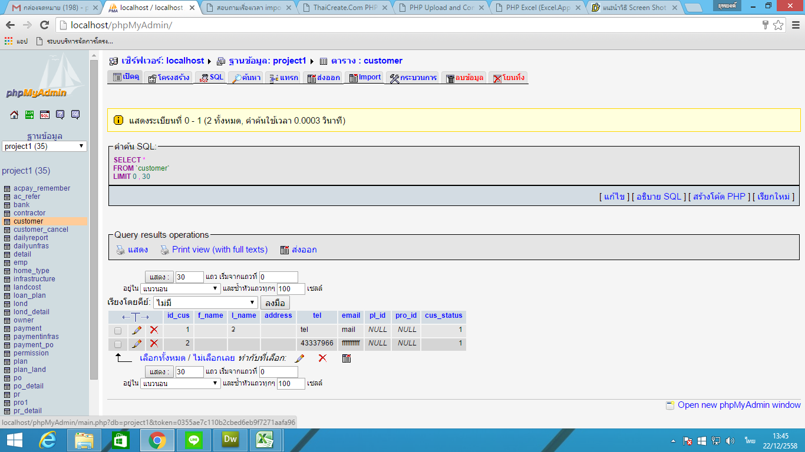Click export icon next to 'ทำกับที่เลือก' actions
This screenshot has height=452, width=805.
(347, 358)
